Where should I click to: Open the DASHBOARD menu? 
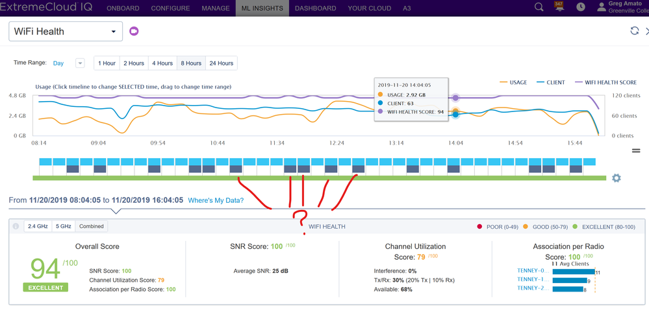[315, 8]
